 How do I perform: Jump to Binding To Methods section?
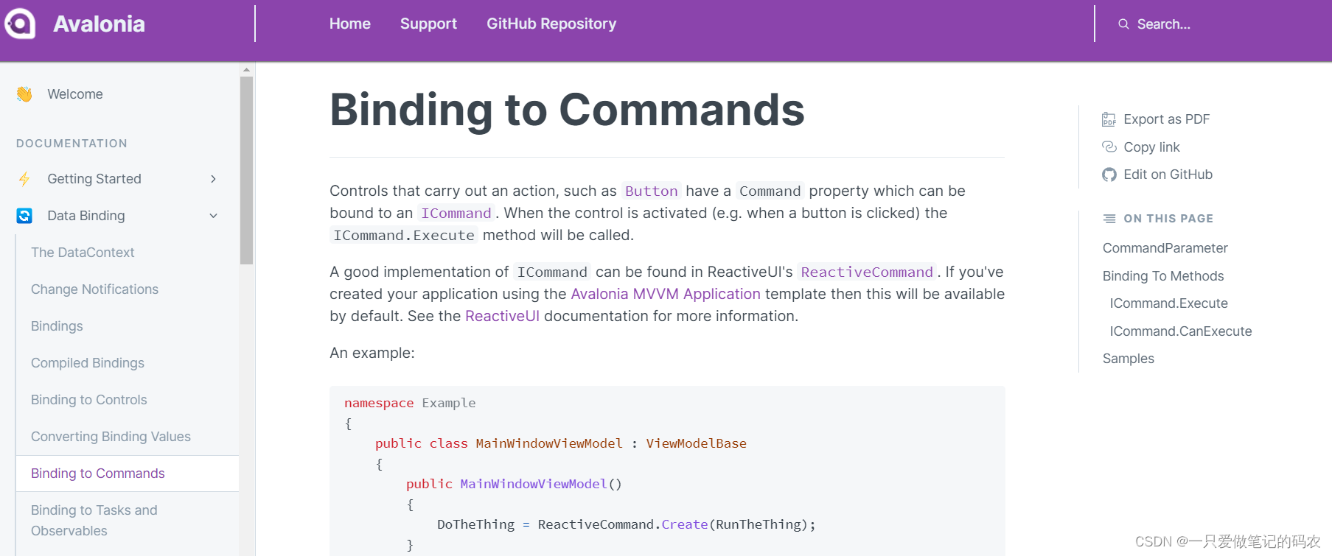[1163, 276]
